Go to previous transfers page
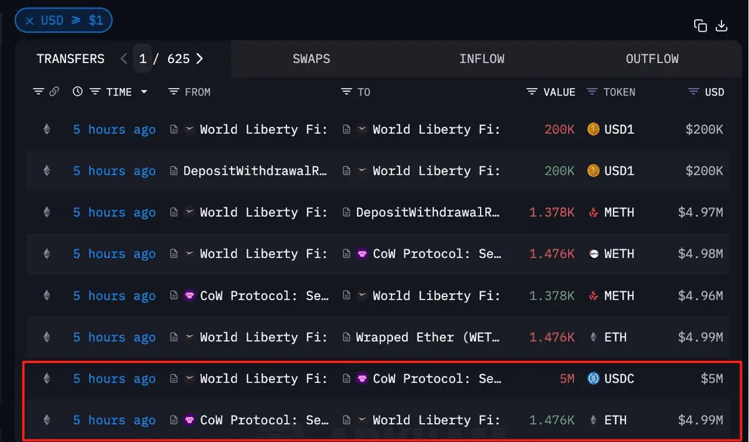This screenshot has width=749, height=442. coord(124,59)
